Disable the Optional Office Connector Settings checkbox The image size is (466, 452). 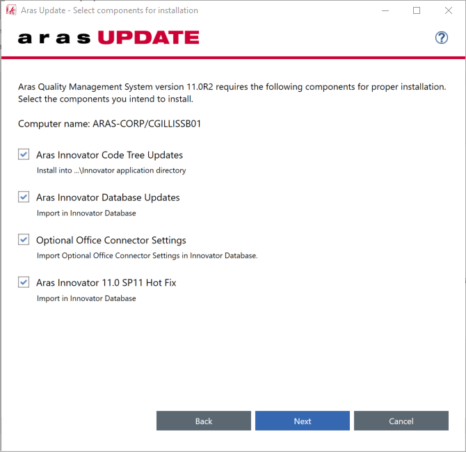coord(24,240)
